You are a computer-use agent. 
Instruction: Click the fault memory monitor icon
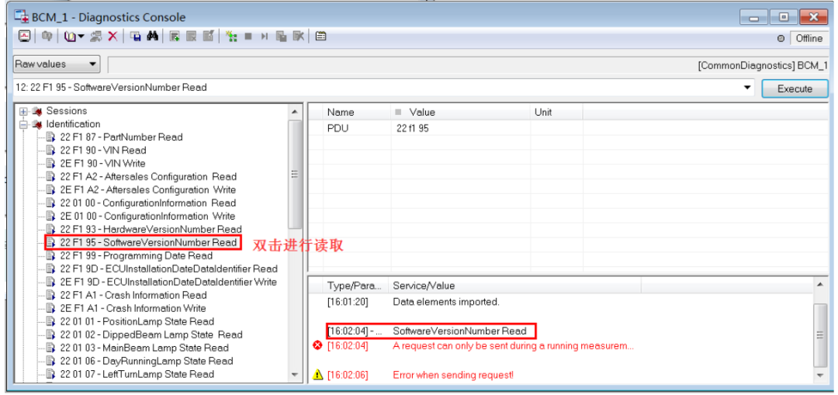24,36
